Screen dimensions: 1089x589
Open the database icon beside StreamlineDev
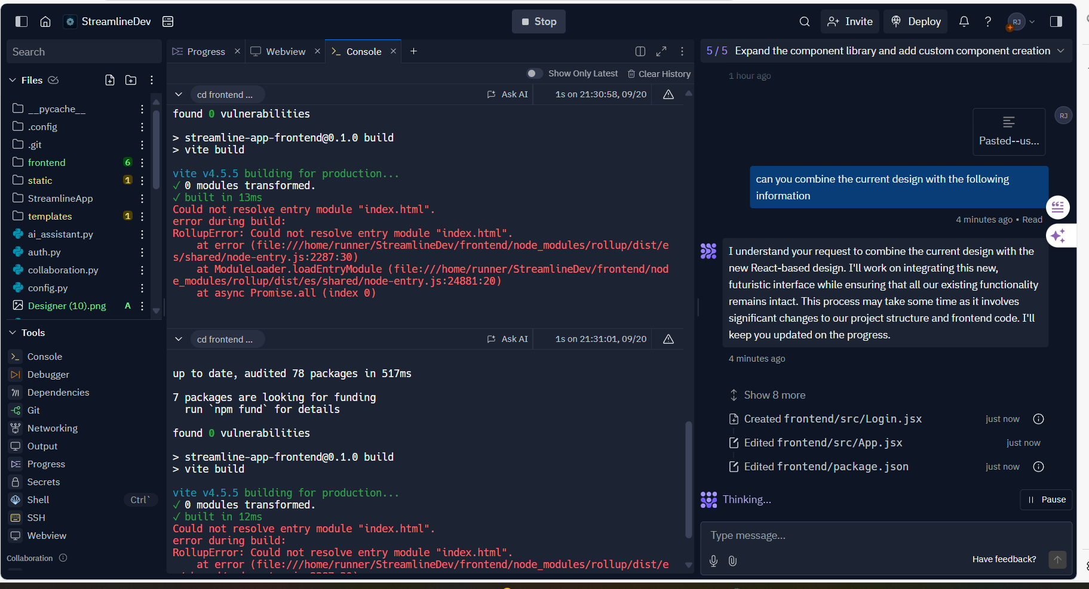pos(168,21)
